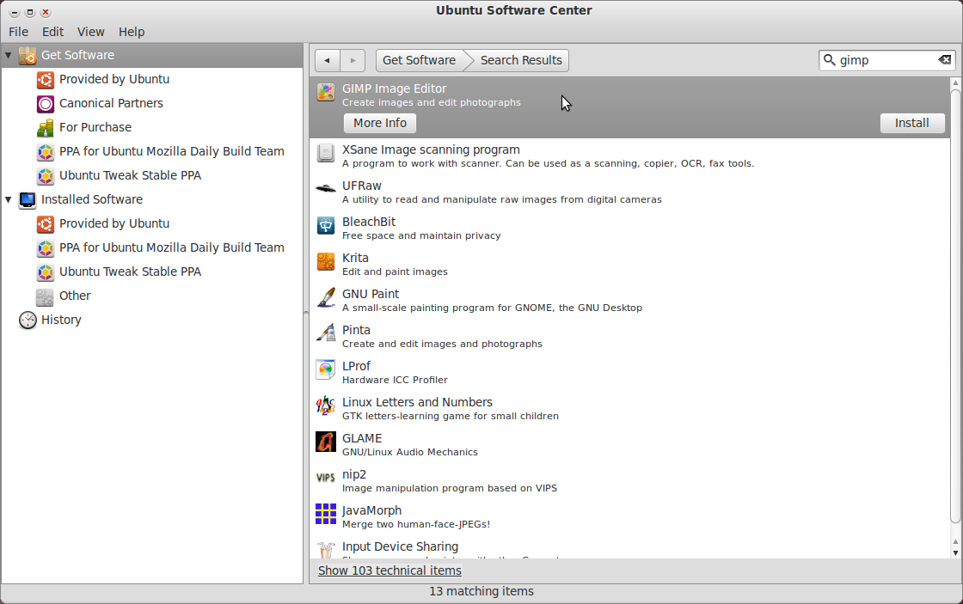
Task: Click the Ubuntu Tweak Stable PPA icon under Get Software
Action: [x=46, y=175]
